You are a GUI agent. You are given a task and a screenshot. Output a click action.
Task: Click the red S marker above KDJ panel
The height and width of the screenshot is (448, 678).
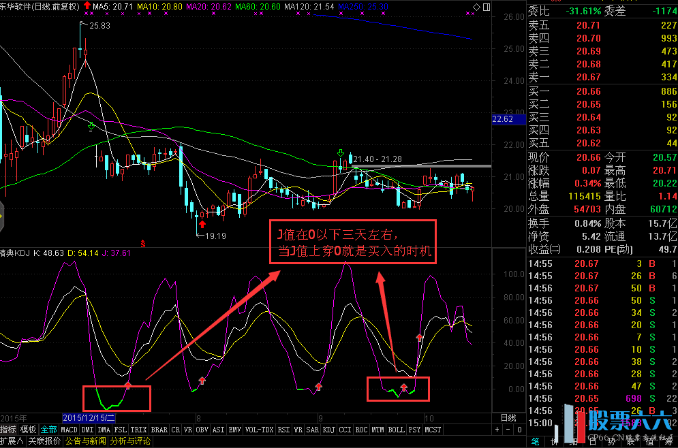coord(142,242)
